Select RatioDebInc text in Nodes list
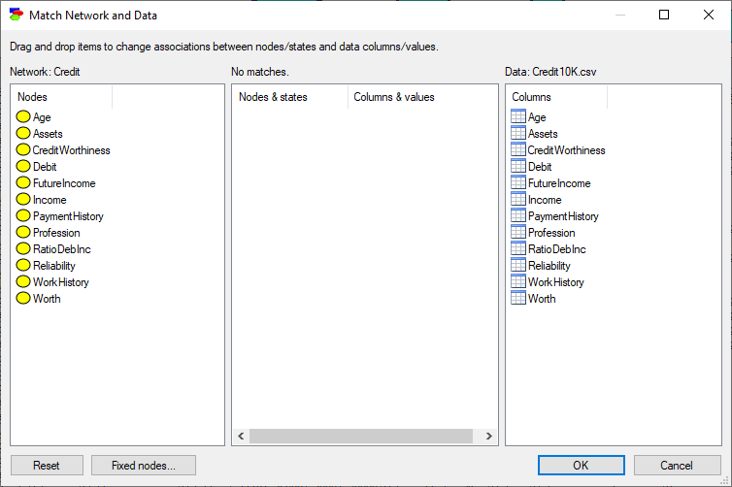The width and height of the screenshot is (732, 487). tap(62, 249)
